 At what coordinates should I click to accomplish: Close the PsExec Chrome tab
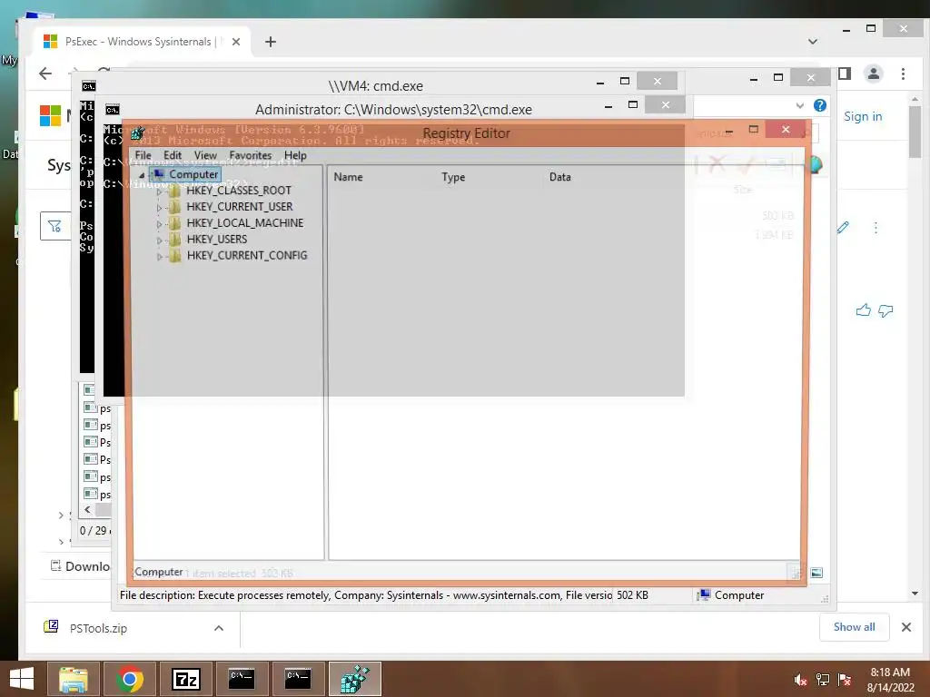pyautogui.click(x=235, y=42)
